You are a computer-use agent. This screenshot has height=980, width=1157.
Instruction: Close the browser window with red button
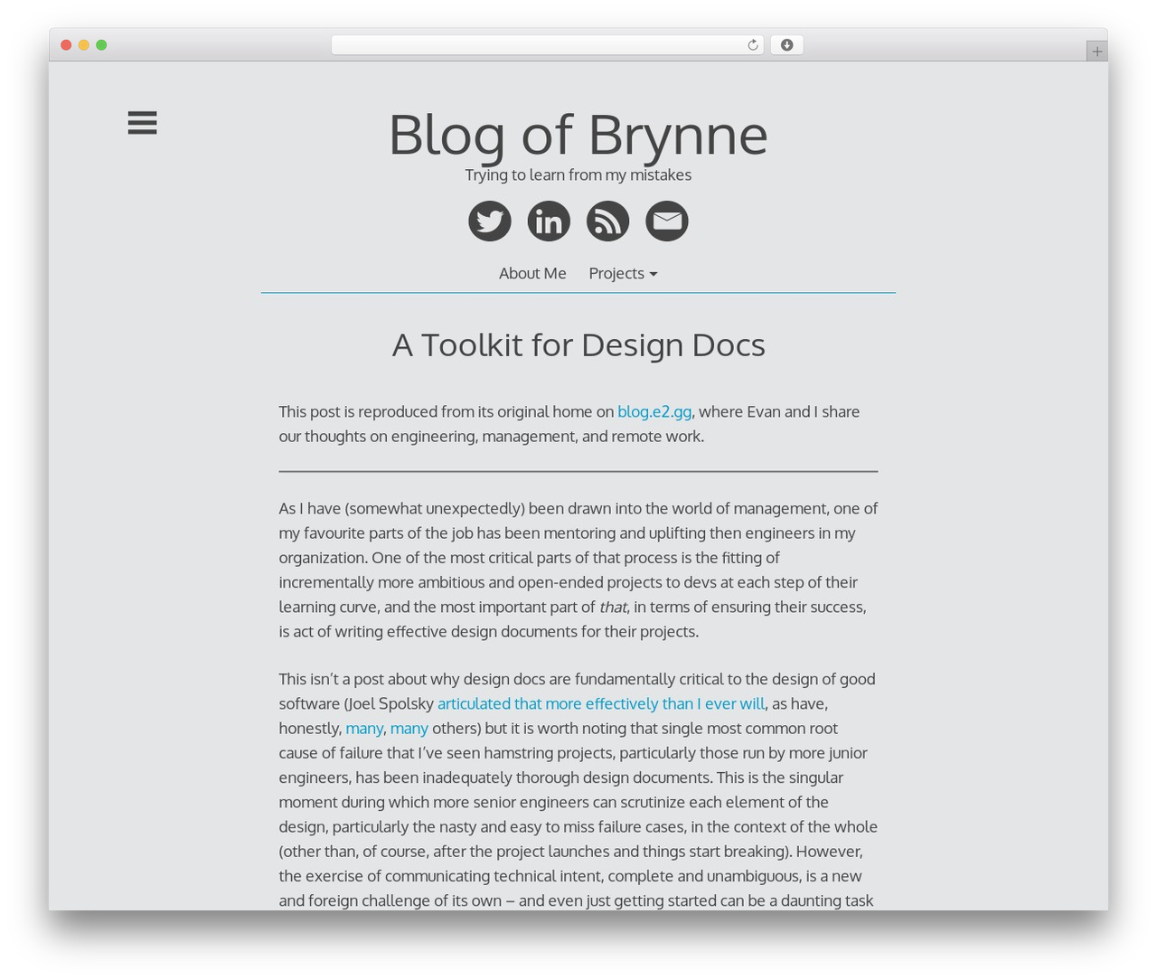click(66, 45)
